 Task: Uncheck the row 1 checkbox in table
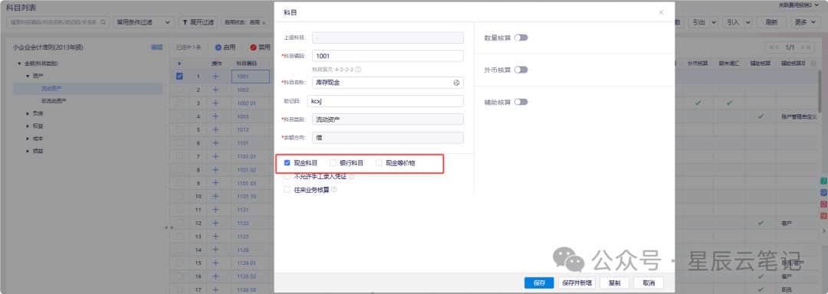point(179,77)
